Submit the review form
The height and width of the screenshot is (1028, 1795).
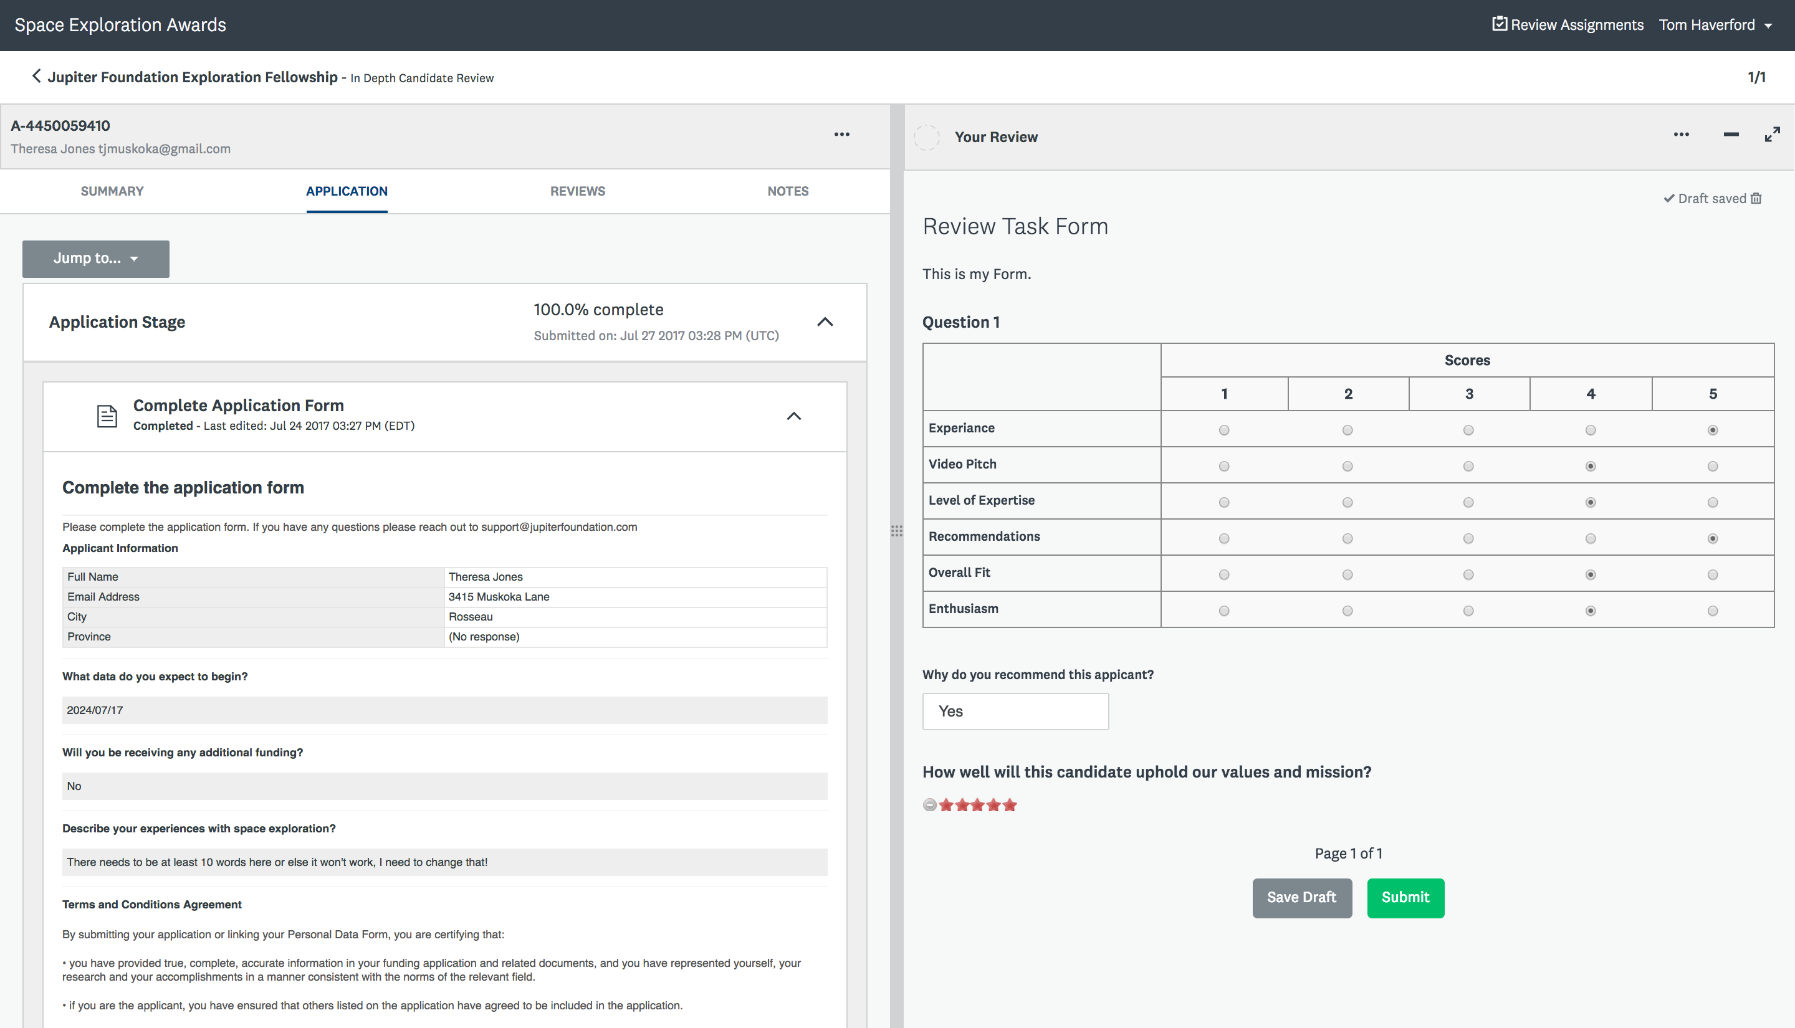click(1404, 897)
